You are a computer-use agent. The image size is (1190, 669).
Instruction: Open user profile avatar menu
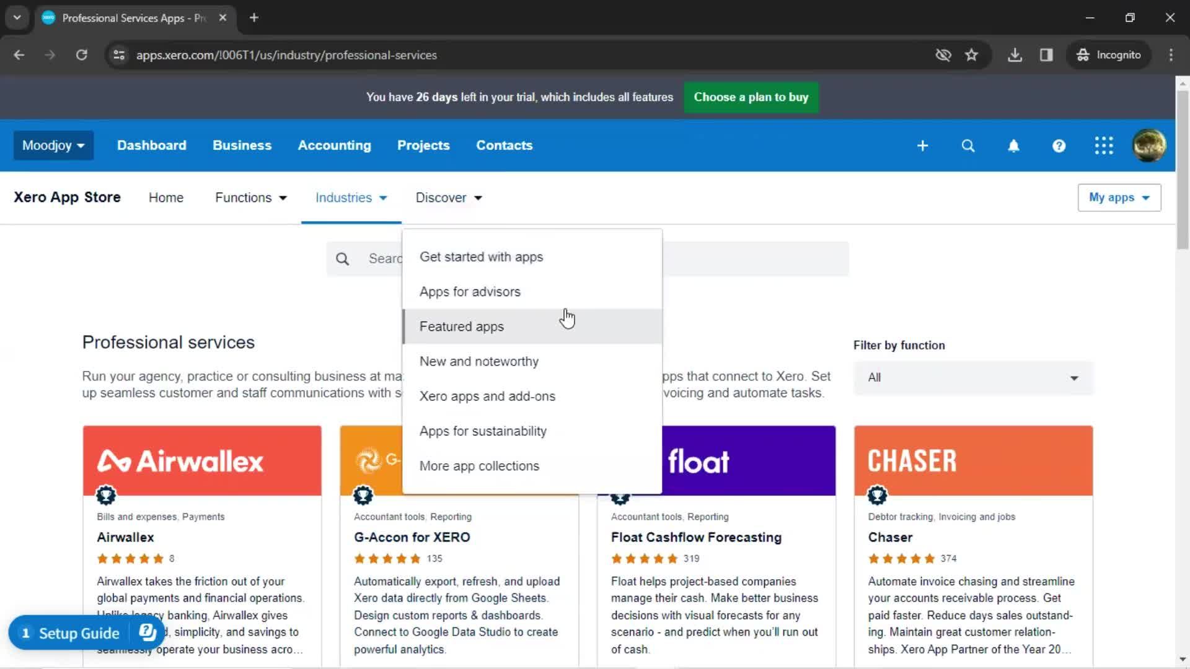[x=1149, y=146]
